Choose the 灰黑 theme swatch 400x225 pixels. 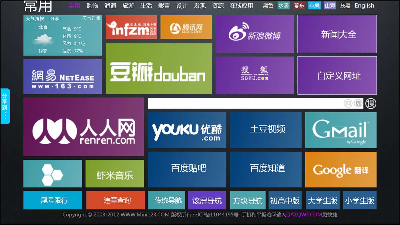click(345, 6)
